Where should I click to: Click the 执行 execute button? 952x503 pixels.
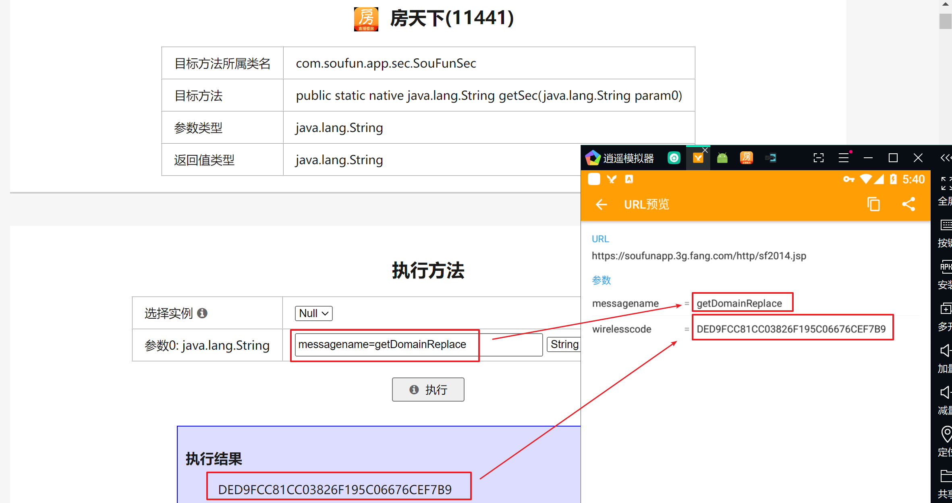coord(428,390)
